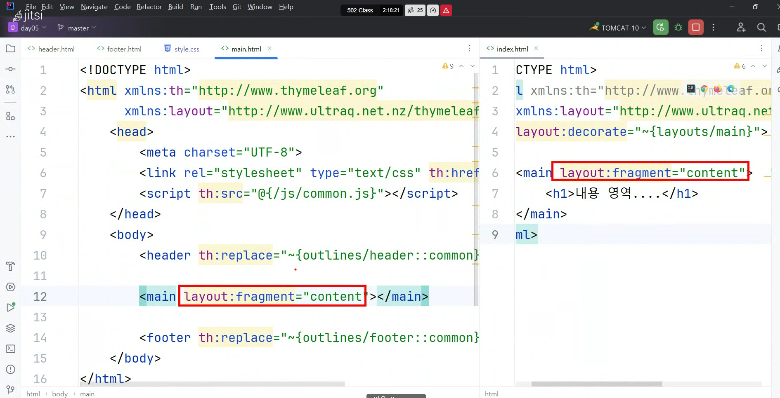Expand the TOMCAT 10 run configuration dropdown
Image resolution: width=780 pixels, height=398 pixels.
pos(618,28)
